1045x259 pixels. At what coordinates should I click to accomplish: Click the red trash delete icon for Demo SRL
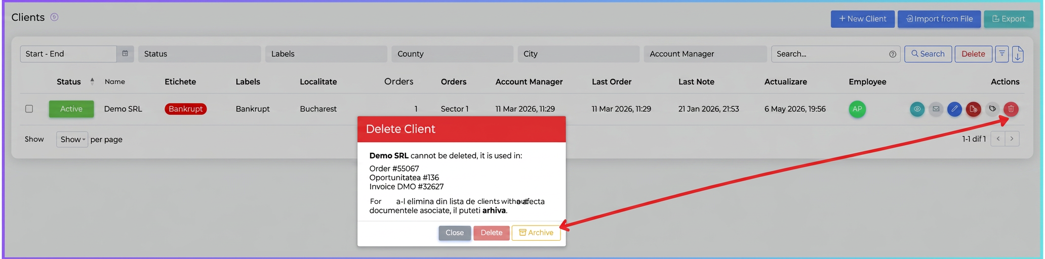[1011, 109]
